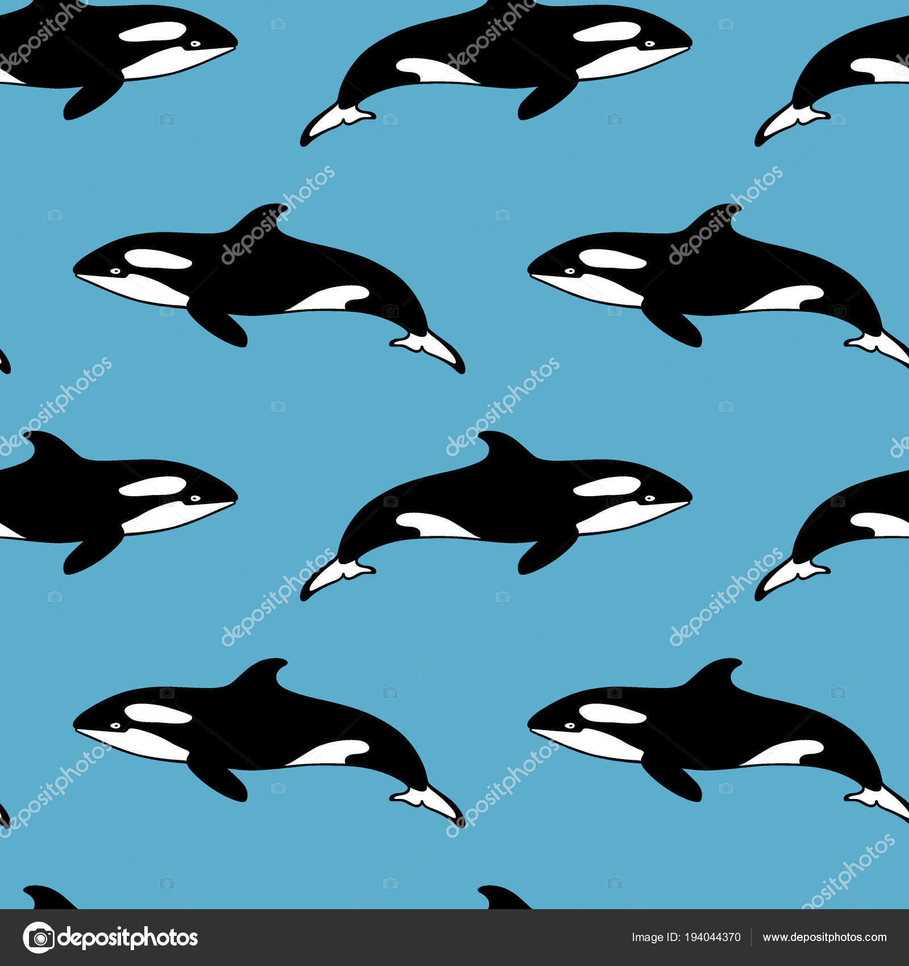
Task: Click the Depositphotos camera logo icon
Action: click(x=38, y=935)
